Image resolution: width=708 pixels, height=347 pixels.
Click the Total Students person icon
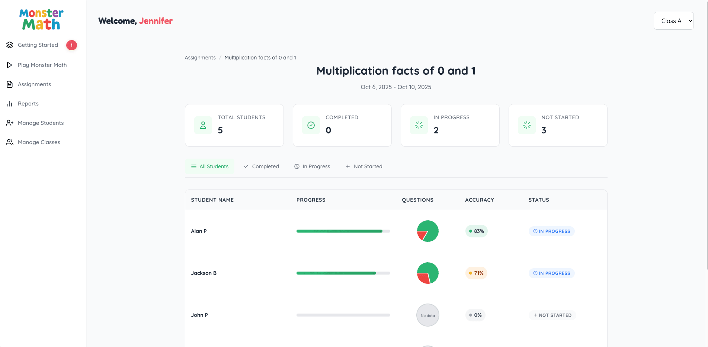coord(203,125)
